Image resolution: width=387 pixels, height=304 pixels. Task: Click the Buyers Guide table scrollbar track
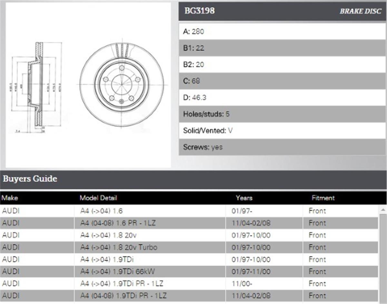coord(383,258)
